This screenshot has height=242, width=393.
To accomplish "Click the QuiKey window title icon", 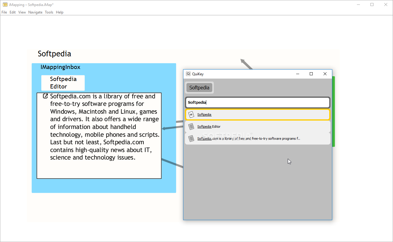I will pos(188,74).
